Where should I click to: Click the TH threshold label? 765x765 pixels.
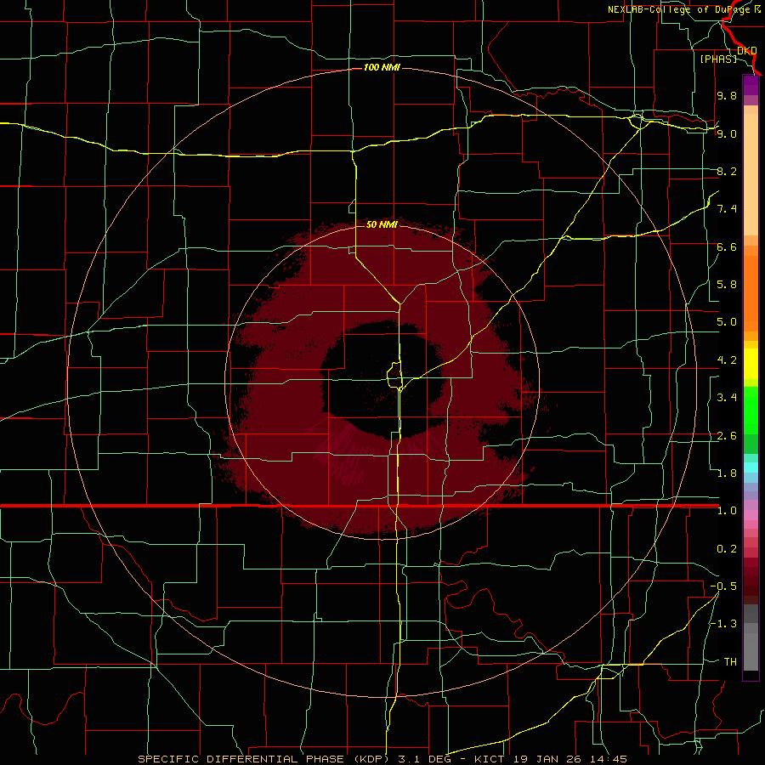coord(730,662)
